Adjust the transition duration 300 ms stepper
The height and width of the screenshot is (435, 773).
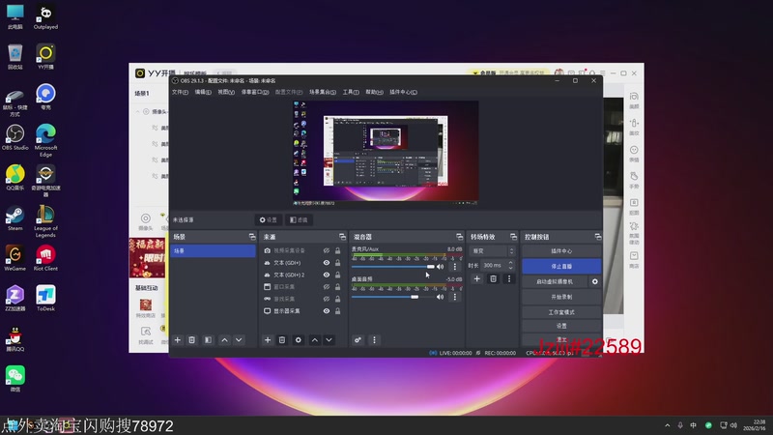(509, 265)
